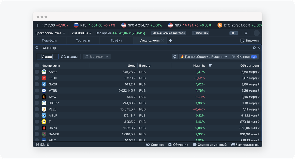Close the Скринер widget
This screenshot has width=295, height=159.
[259, 48]
